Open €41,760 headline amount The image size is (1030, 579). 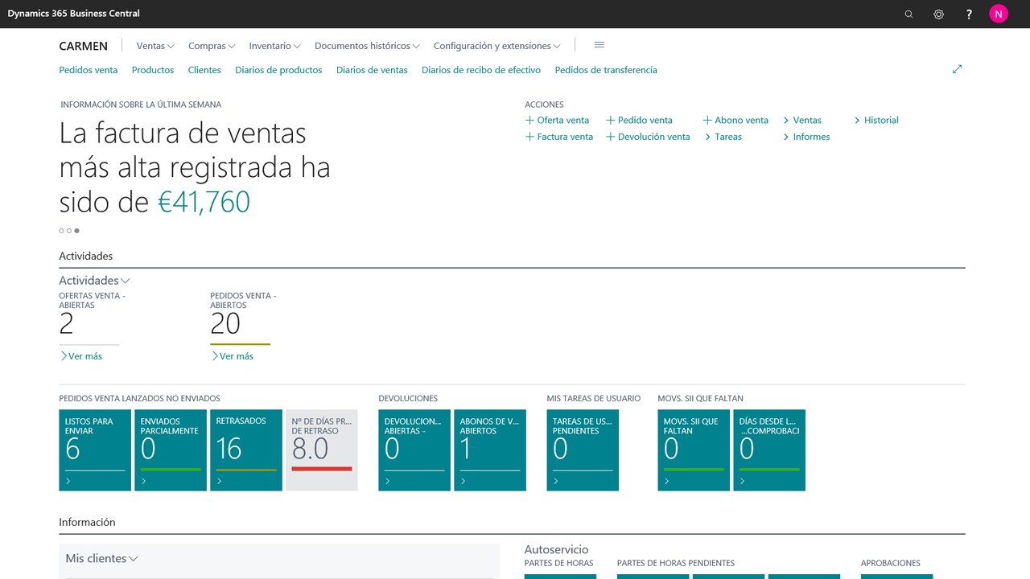click(204, 202)
